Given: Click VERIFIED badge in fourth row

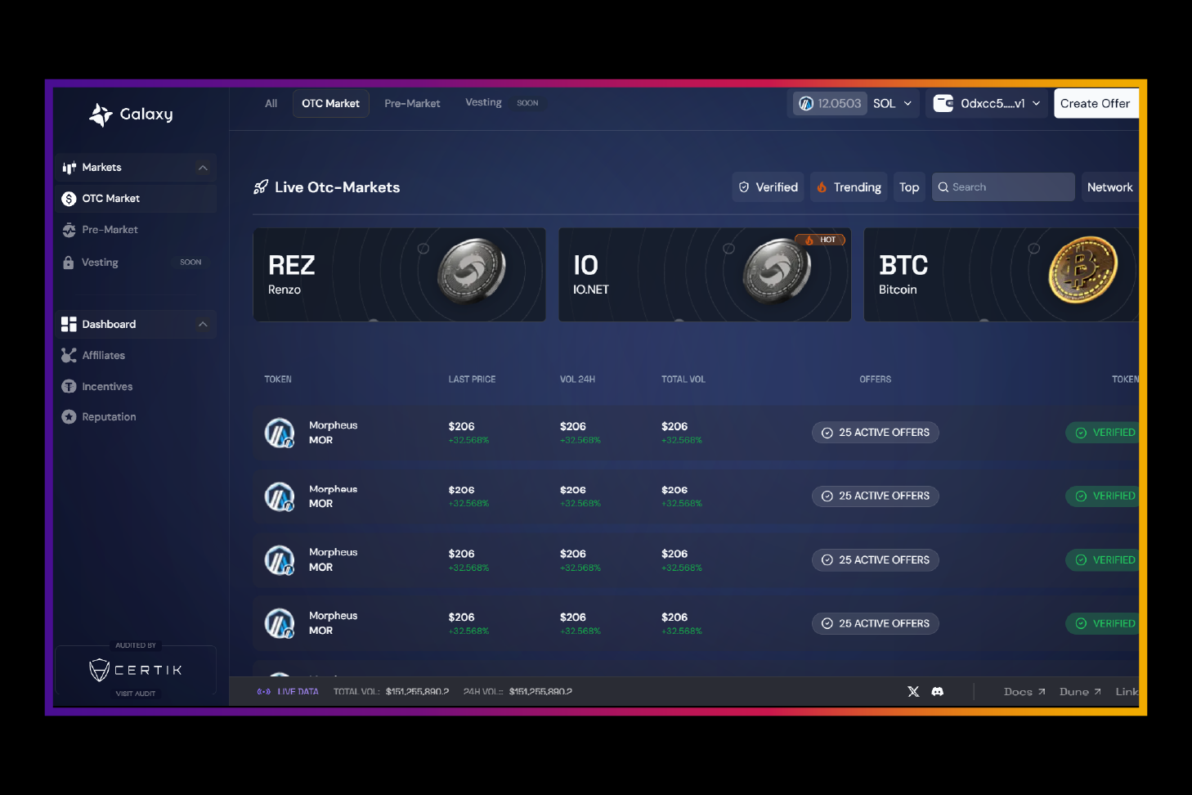Looking at the screenshot, I should click(1103, 623).
